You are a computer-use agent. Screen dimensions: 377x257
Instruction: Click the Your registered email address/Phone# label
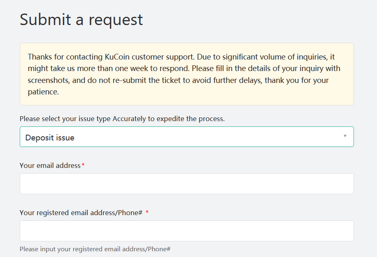[80, 212]
